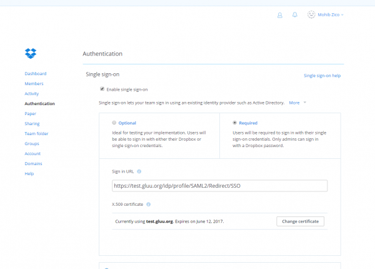Open Dashboard in the sidebar
The image size is (375, 269).
coord(36,74)
